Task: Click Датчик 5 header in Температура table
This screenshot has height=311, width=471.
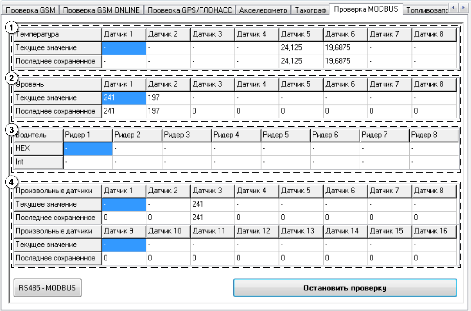Action: coord(301,34)
